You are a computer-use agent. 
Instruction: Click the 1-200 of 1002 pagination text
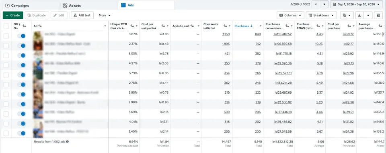tap(300, 4)
